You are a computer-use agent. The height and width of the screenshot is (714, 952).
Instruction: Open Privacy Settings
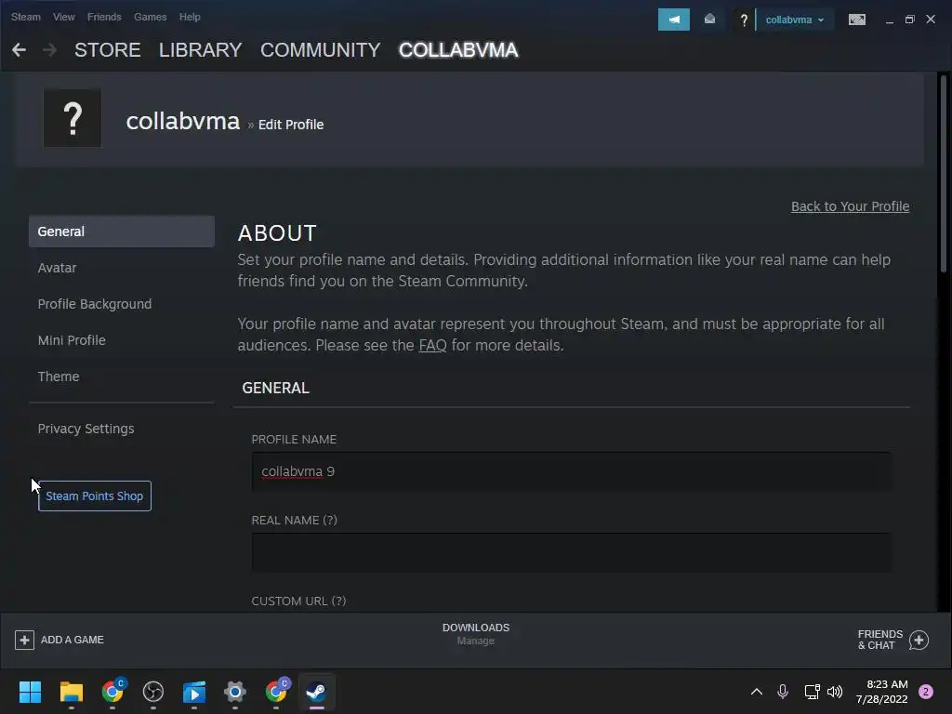(x=86, y=429)
